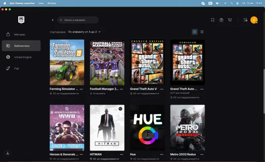
Task: Select Библиотека in the sidebar
Action: coord(21,46)
